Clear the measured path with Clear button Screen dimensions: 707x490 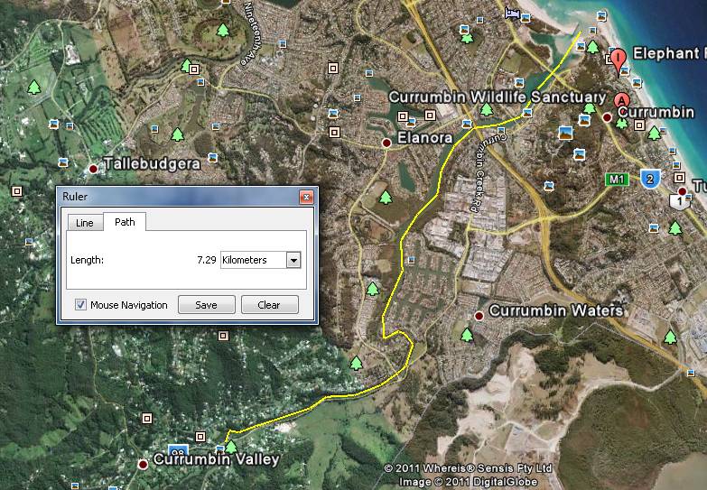coord(269,305)
